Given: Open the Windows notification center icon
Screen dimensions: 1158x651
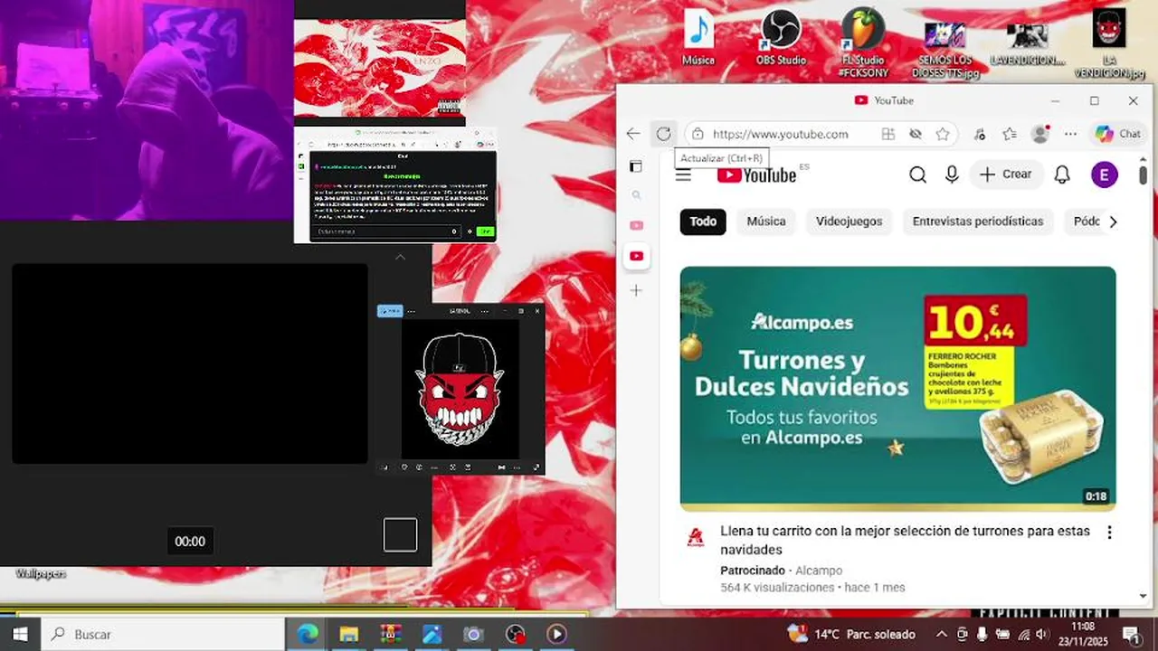Looking at the screenshot, I should coord(1131,634).
